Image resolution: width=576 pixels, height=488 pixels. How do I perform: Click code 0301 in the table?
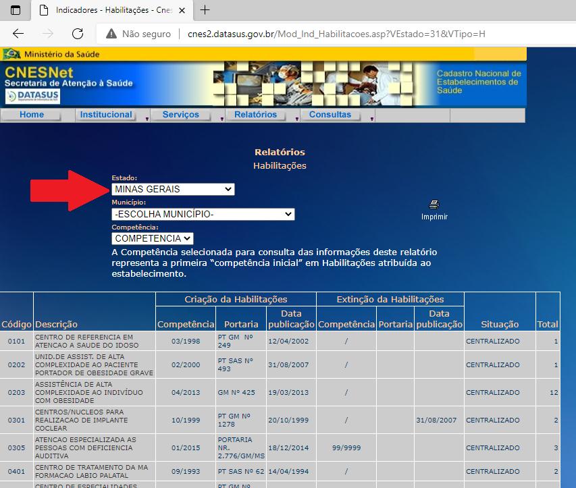(16, 420)
